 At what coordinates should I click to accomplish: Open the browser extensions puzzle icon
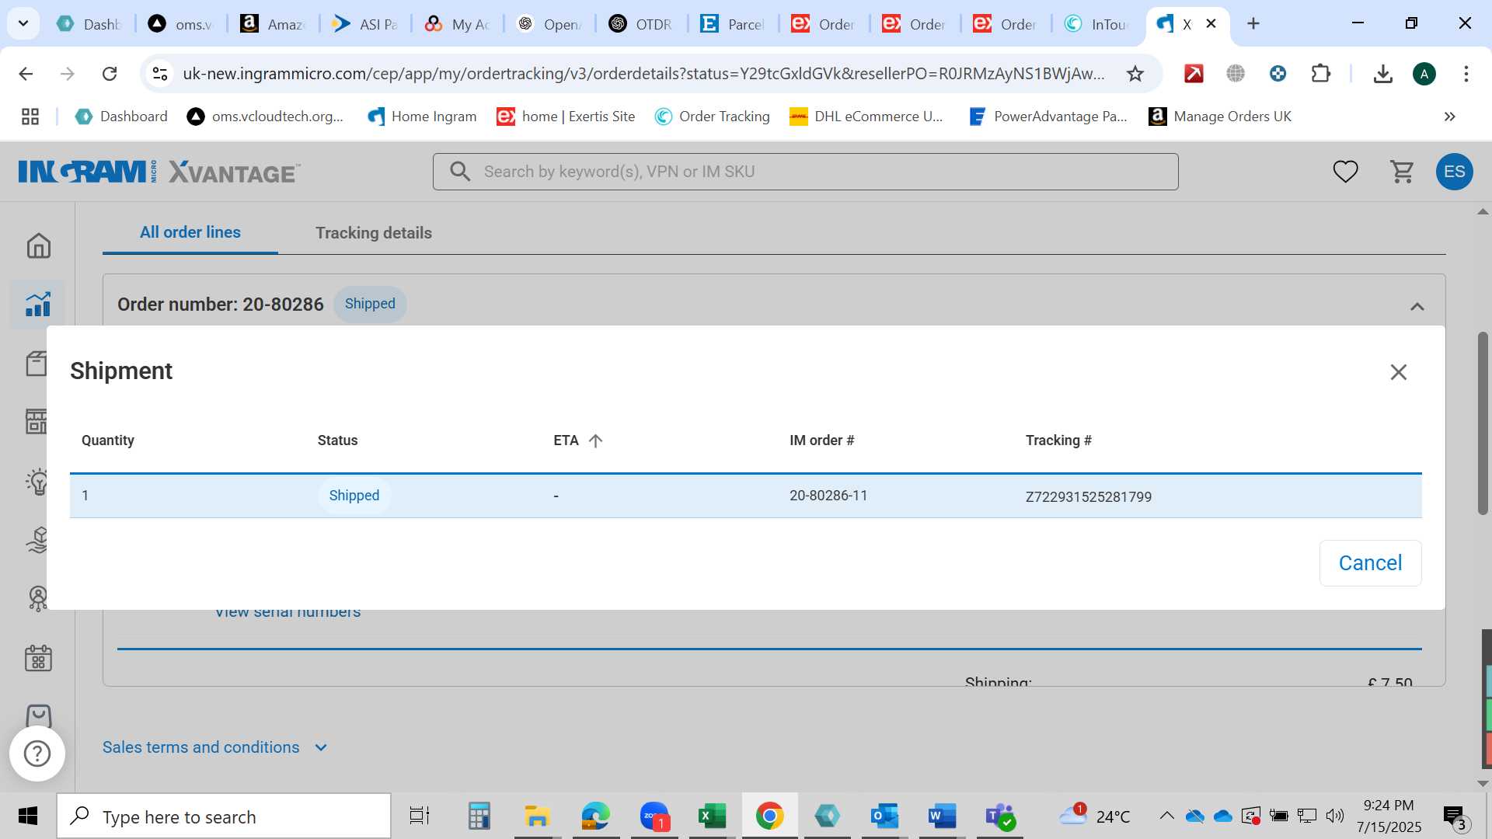point(1320,74)
